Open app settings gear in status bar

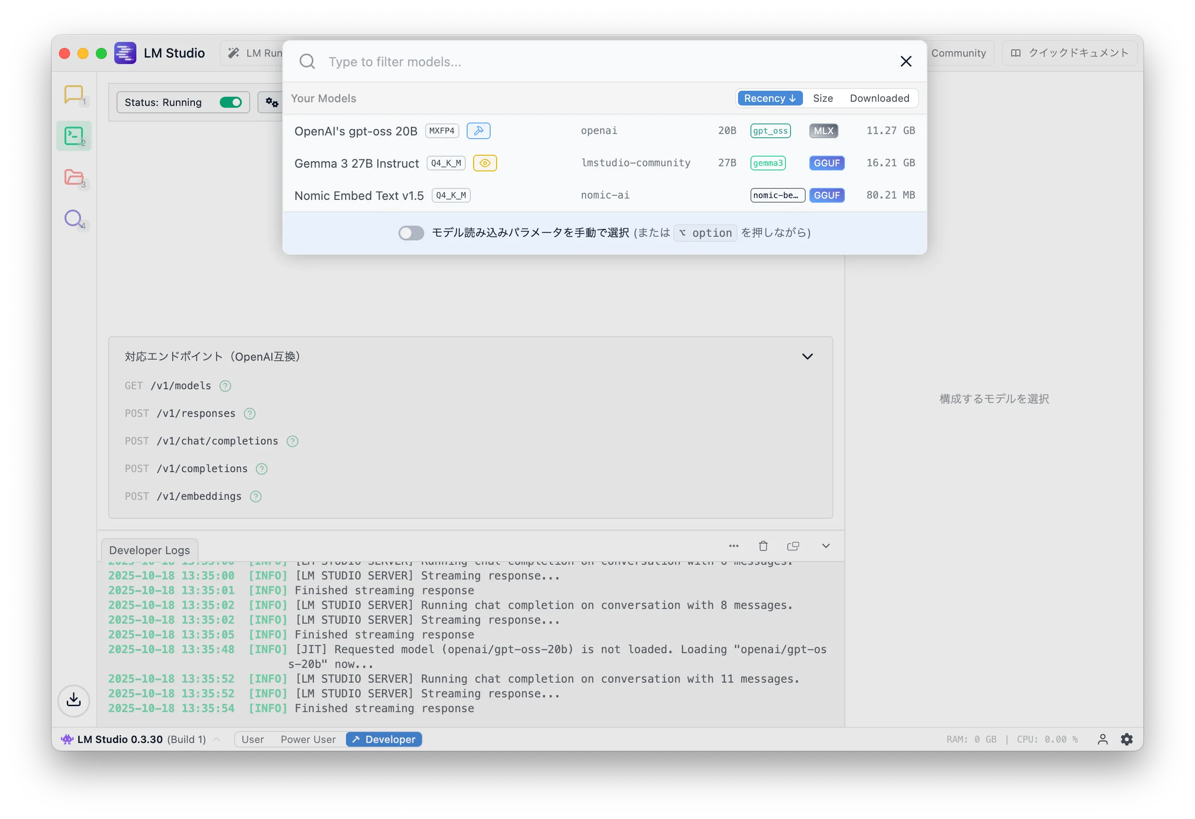1127,739
